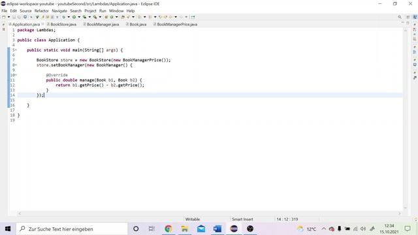Screen dimensions: 418x235
Task: Open the Search menu
Action: [76, 11]
